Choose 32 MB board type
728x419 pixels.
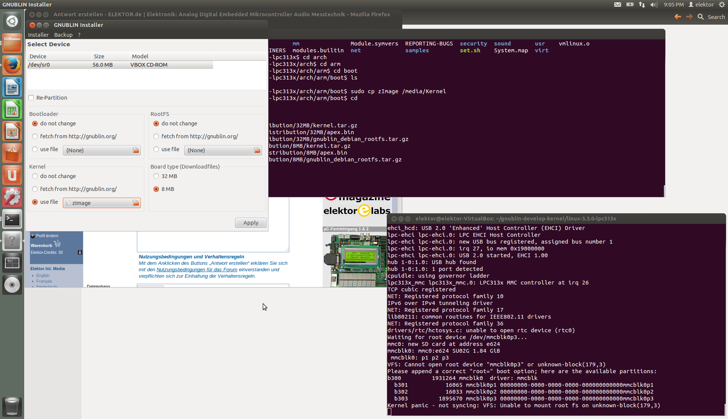click(156, 176)
